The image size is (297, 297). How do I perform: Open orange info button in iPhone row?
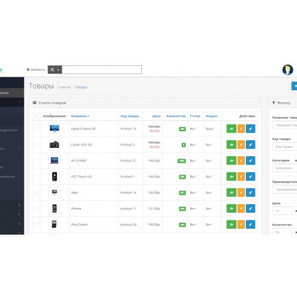click(x=241, y=208)
